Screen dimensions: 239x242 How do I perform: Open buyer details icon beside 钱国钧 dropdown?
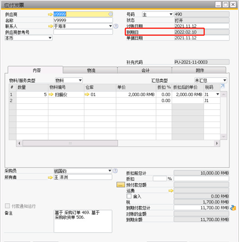pos(115,171)
